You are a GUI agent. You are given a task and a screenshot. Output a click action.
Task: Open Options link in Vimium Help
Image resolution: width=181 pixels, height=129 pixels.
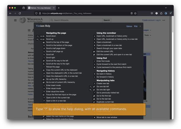(129, 26)
